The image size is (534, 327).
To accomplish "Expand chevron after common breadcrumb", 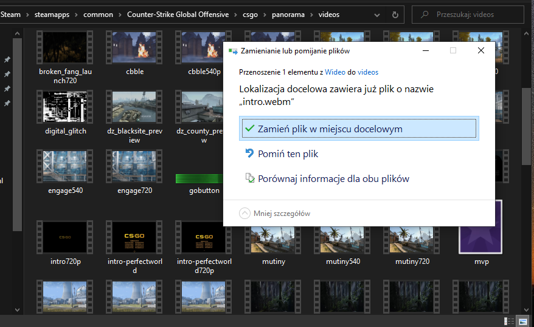I will point(120,15).
